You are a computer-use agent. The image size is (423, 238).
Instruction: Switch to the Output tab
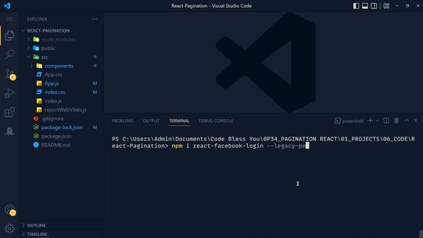pos(151,121)
